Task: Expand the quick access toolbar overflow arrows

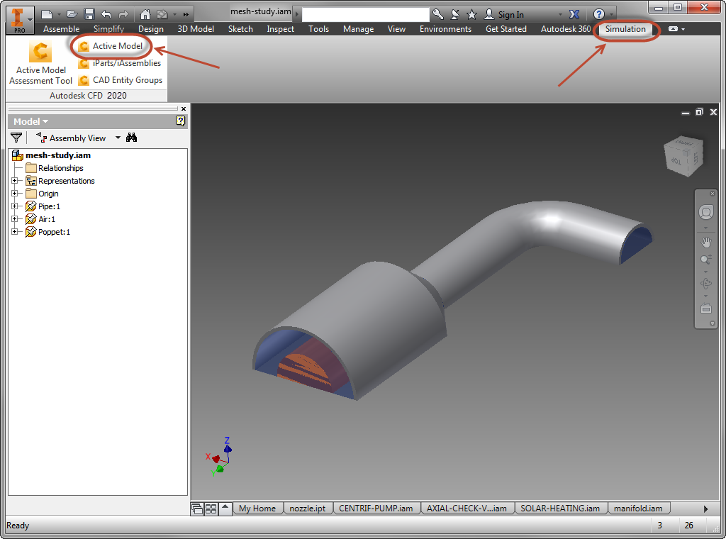Action: (186, 14)
